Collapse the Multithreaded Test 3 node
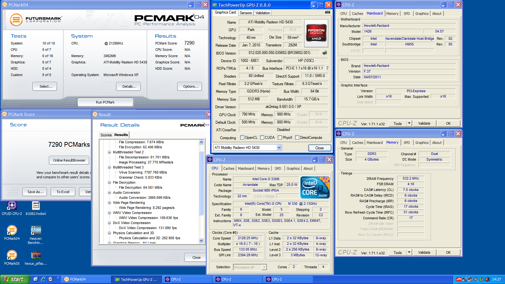505x284 pixels. pyautogui.click(x=110, y=167)
